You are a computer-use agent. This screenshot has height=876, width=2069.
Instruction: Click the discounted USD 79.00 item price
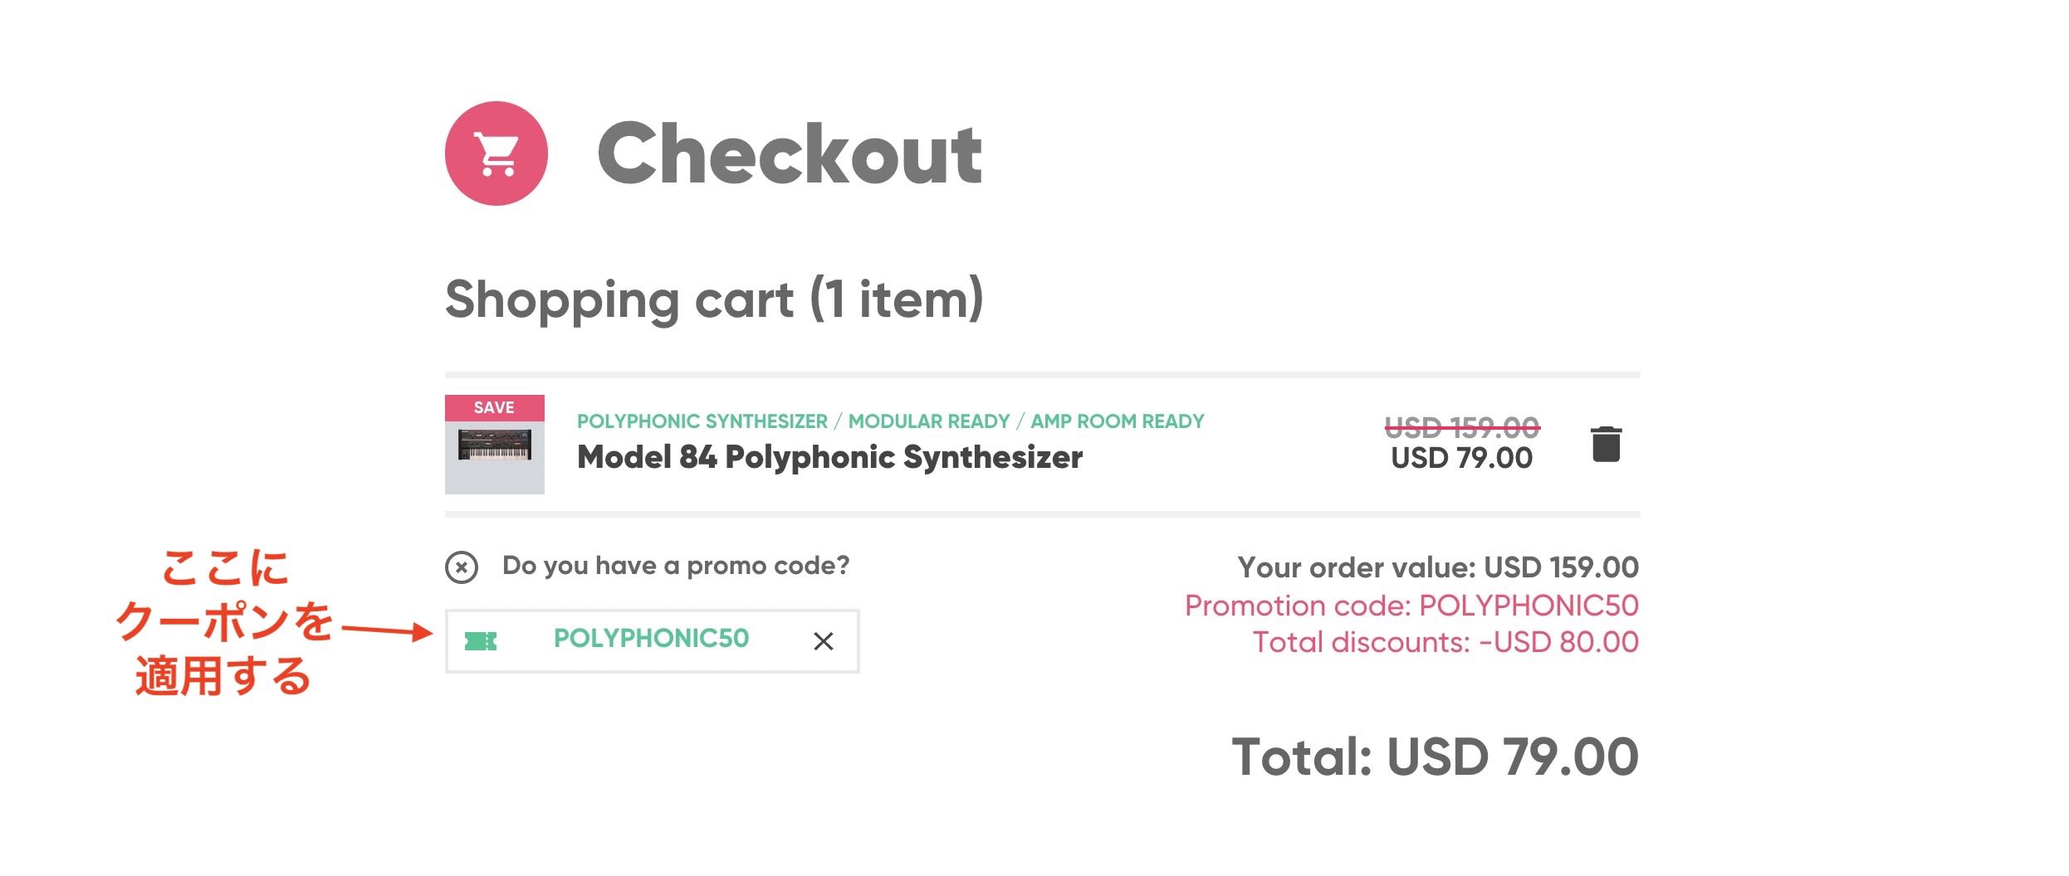pos(1461,458)
